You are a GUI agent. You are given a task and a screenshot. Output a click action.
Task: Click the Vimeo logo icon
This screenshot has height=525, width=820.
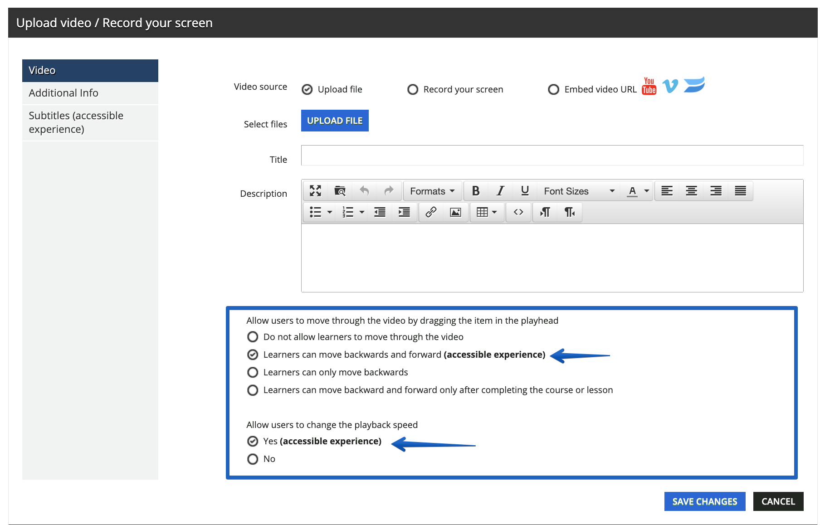click(670, 85)
